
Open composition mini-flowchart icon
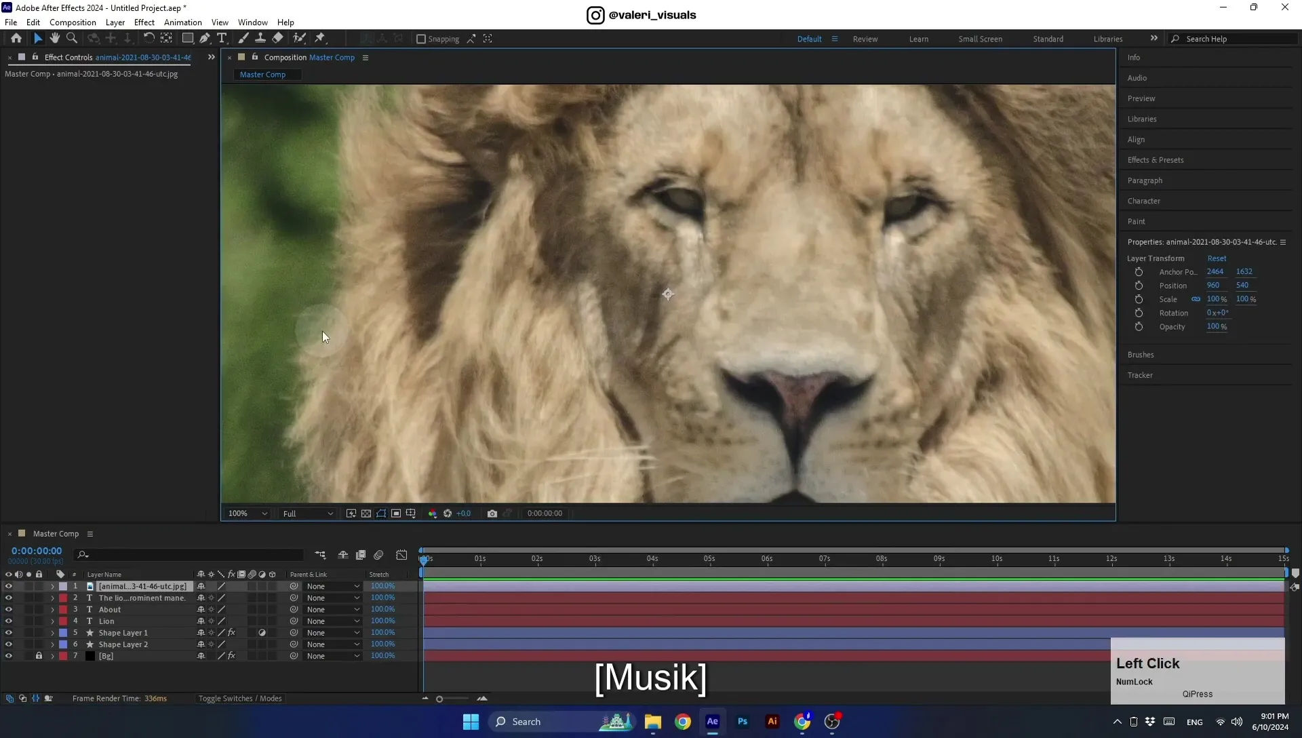point(320,555)
